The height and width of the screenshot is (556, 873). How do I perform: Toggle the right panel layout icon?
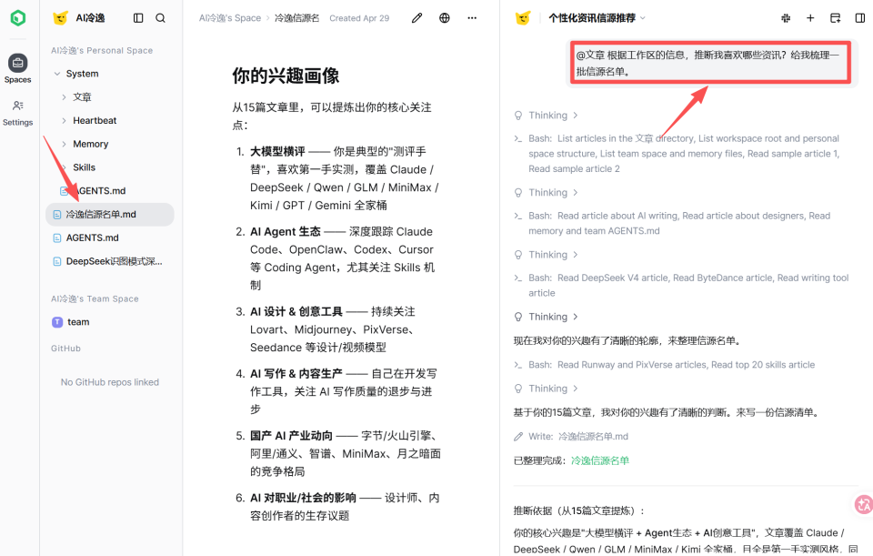(859, 18)
